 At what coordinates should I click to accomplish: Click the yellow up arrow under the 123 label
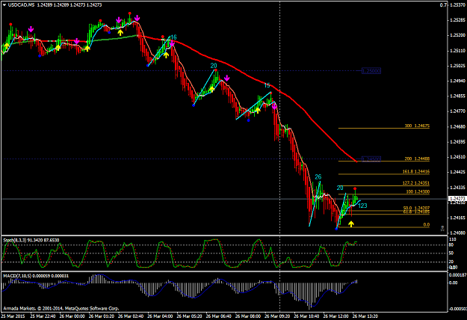click(x=351, y=224)
